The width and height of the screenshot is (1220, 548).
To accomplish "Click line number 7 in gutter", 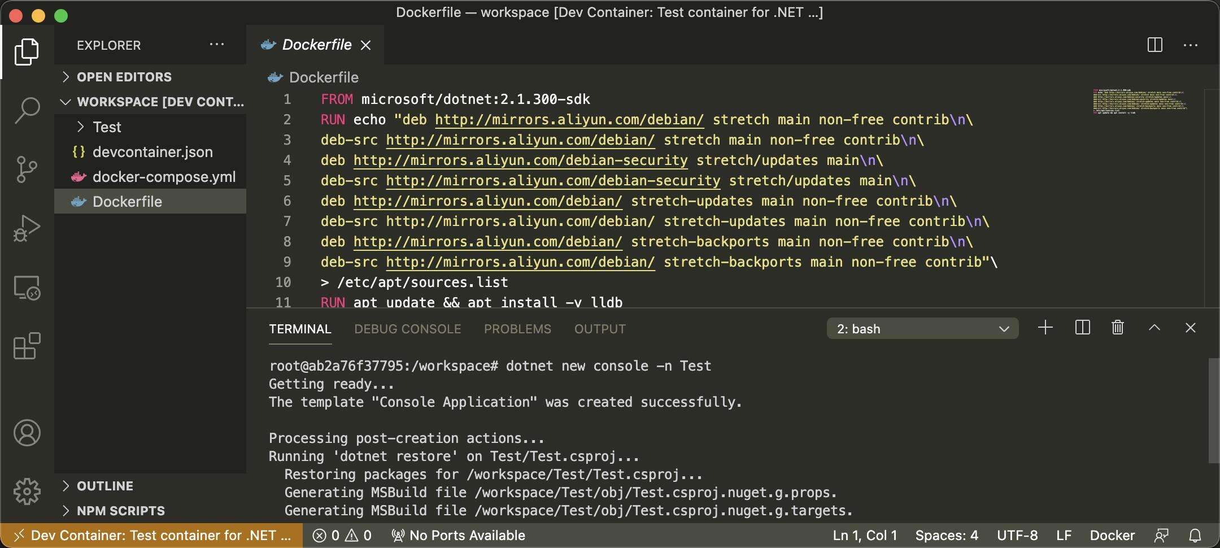I will pos(287,221).
